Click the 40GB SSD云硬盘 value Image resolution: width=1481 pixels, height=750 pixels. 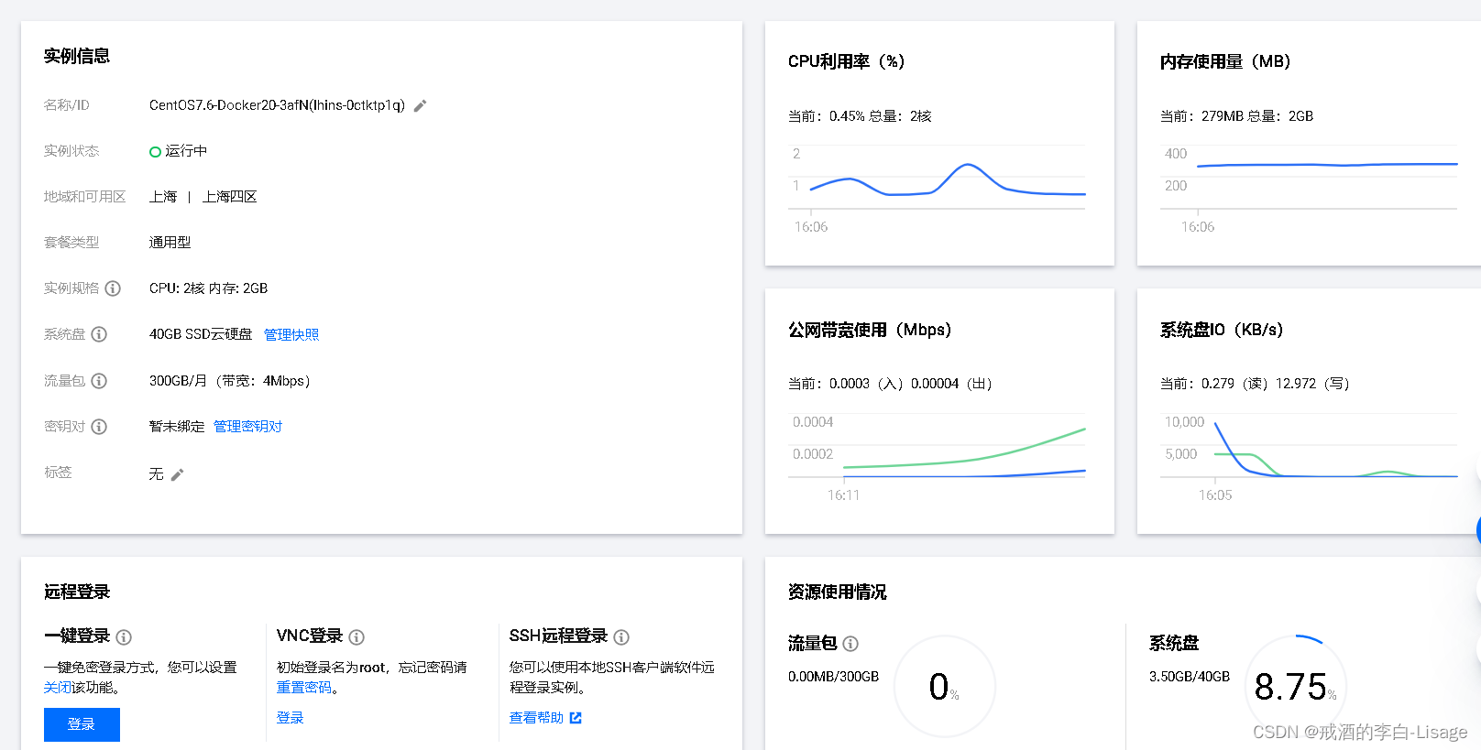201,334
